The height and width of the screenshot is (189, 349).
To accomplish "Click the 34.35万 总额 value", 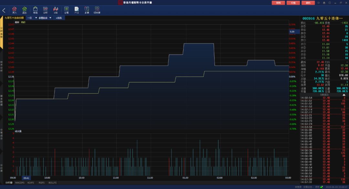I will click(319, 79).
